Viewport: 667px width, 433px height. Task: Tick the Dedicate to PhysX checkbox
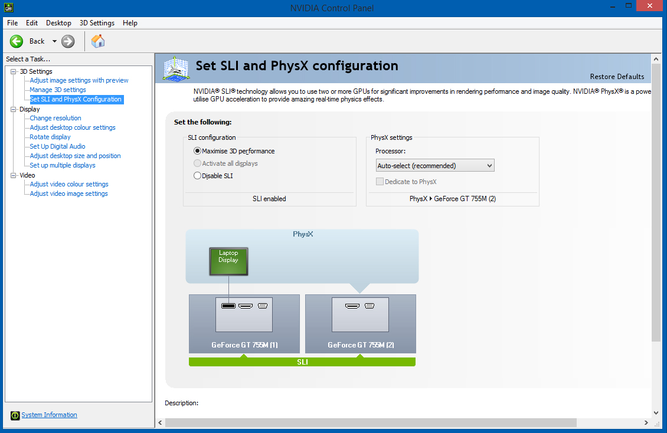[380, 182]
